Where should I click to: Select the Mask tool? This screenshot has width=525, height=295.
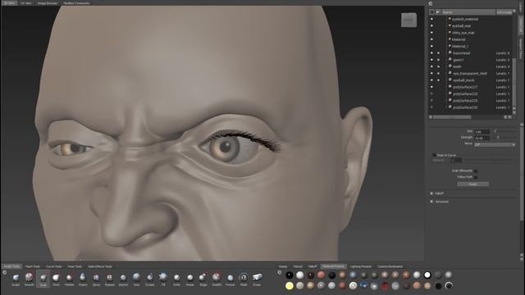click(244, 279)
